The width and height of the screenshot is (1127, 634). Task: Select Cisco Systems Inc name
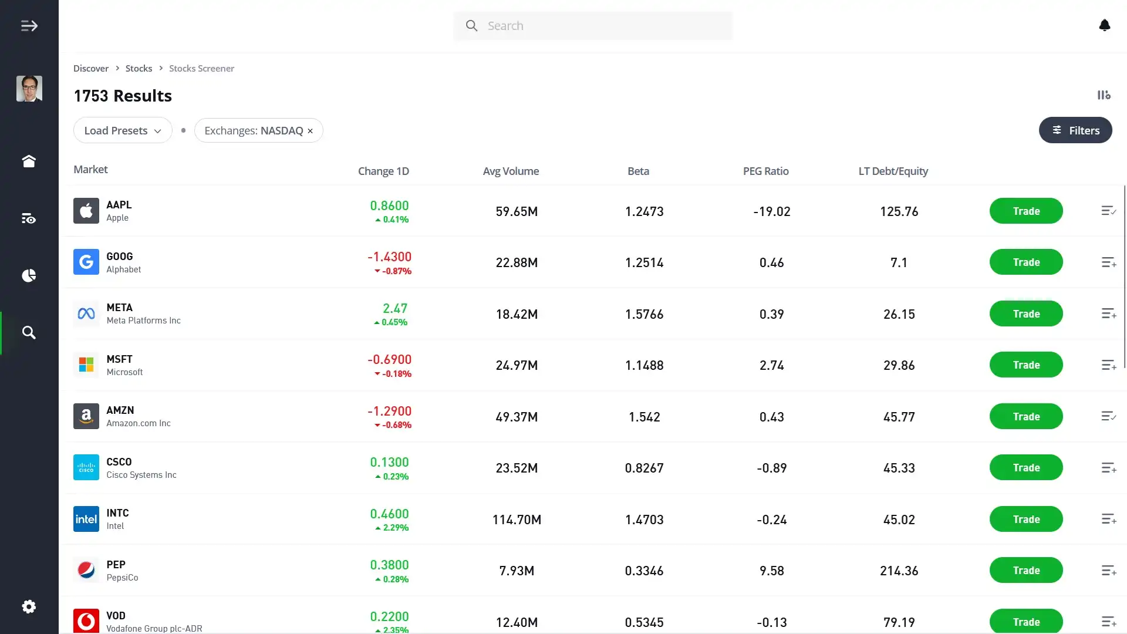click(141, 475)
